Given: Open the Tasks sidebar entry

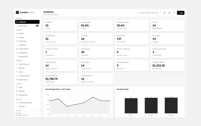Looking at the screenshot, I should pyautogui.click(x=27, y=87).
